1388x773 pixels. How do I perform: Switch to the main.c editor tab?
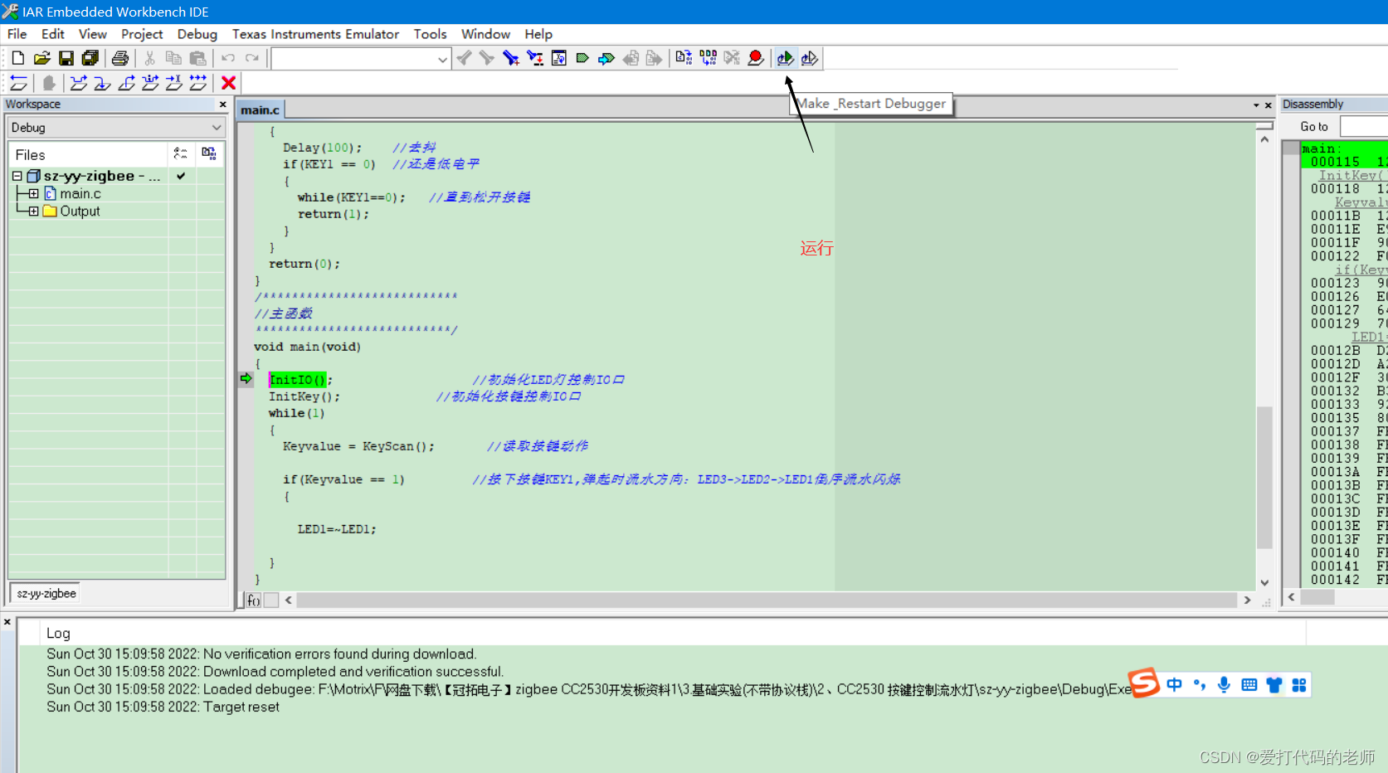coord(260,109)
